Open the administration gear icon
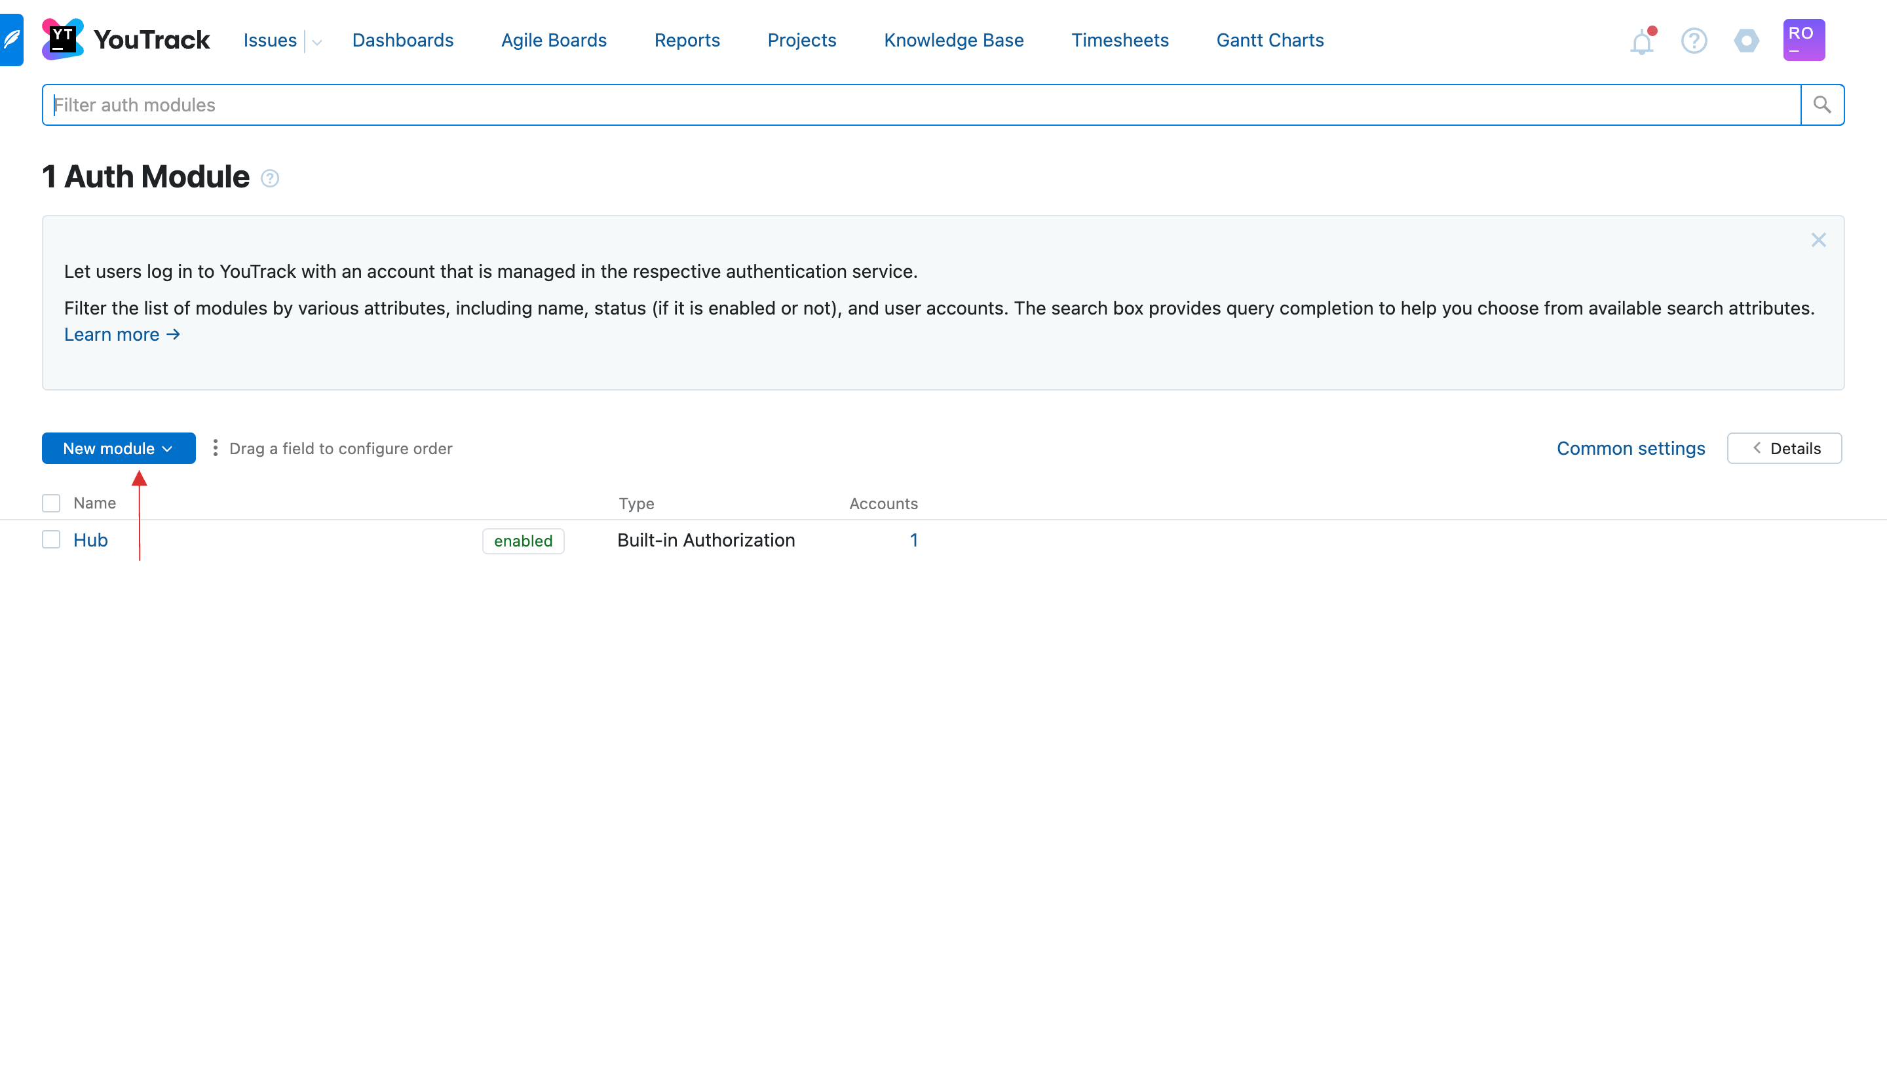The image size is (1887, 1076). [1747, 41]
